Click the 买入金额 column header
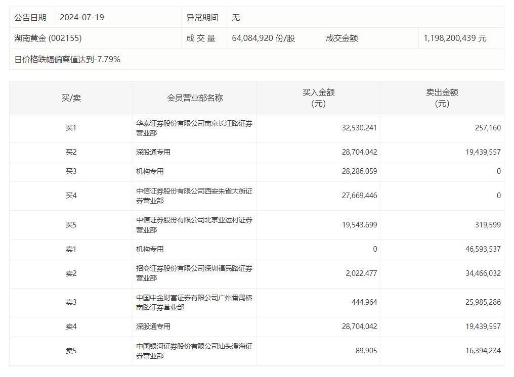Screen dimensions: 514x377 tap(318, 98)
